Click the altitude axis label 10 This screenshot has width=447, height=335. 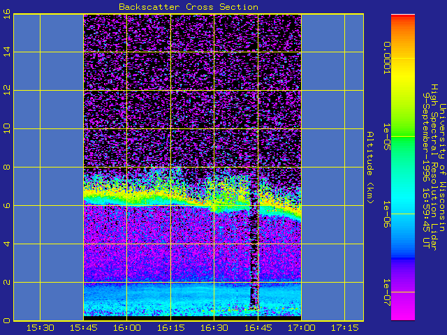7,128
